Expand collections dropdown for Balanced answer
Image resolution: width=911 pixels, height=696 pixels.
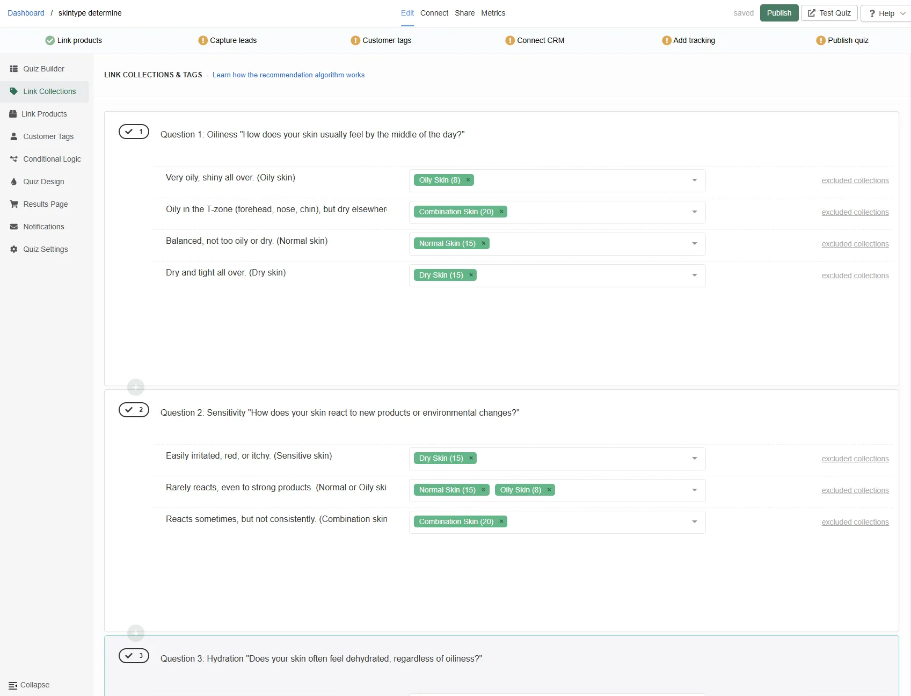695,244
